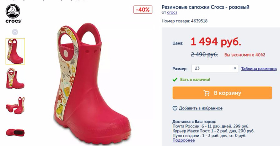This screenshot has width=280, height=146.
Task: Show the second thumbnail with back view
Action: point(15,79)
